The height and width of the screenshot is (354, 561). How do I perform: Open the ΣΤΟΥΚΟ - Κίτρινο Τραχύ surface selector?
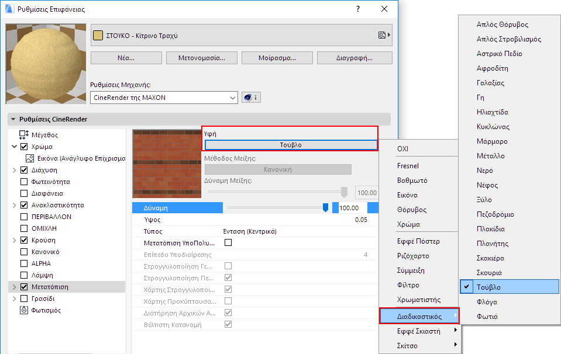point(242,35)
